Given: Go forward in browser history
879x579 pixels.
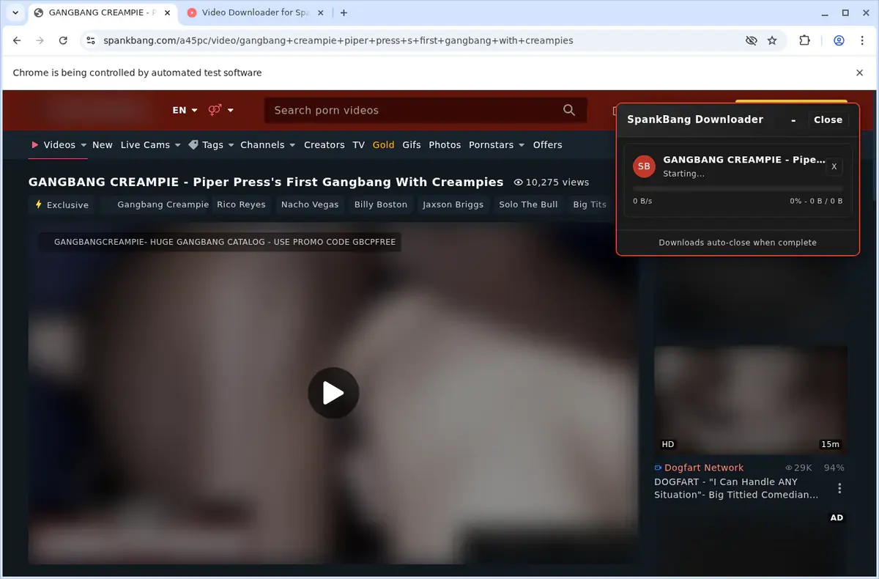Looking at the screenshot, I should click(40, 40).
